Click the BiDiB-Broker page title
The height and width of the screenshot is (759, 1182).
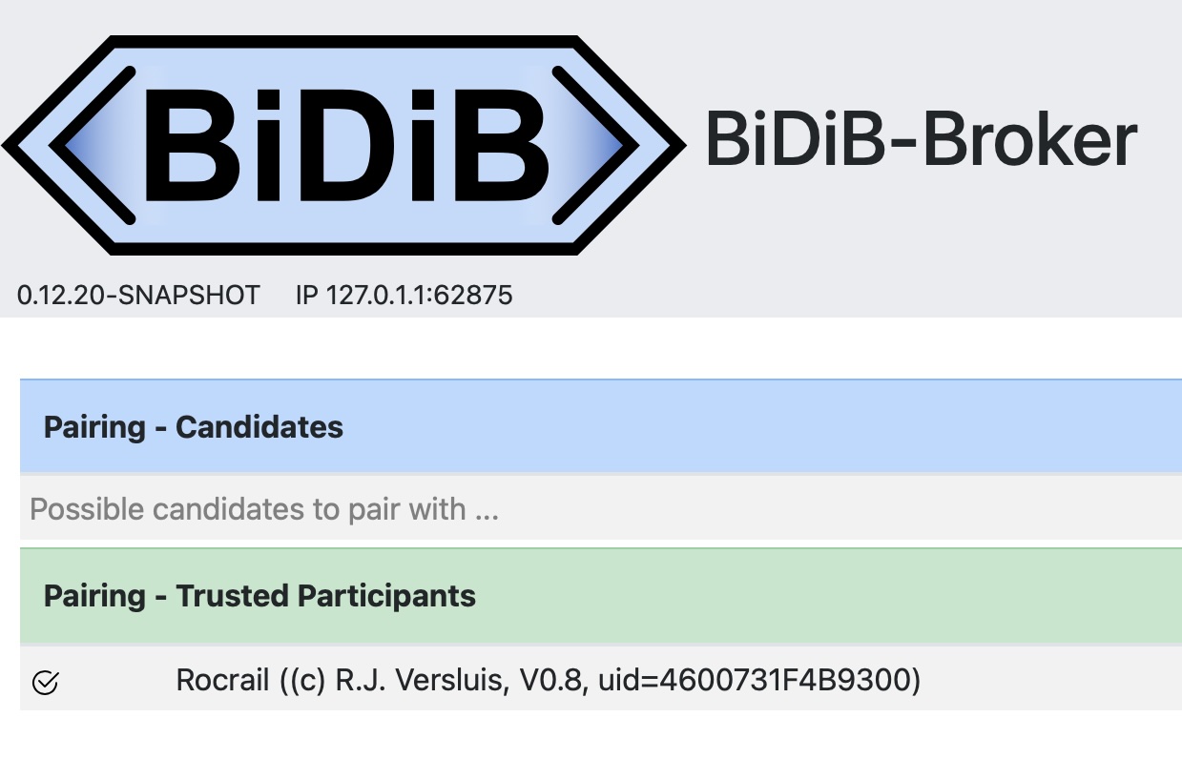click(921, 140)
